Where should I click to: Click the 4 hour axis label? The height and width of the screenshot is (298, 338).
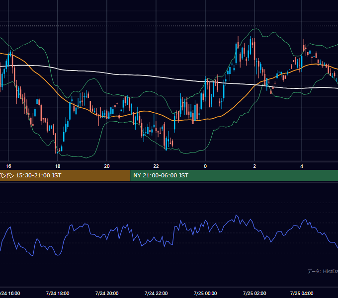[302, 166]
